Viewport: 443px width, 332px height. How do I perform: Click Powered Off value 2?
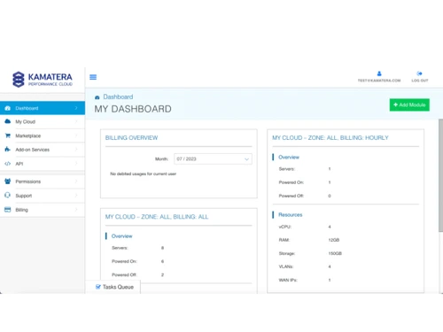pyautogui.click(x=162, y=274)
